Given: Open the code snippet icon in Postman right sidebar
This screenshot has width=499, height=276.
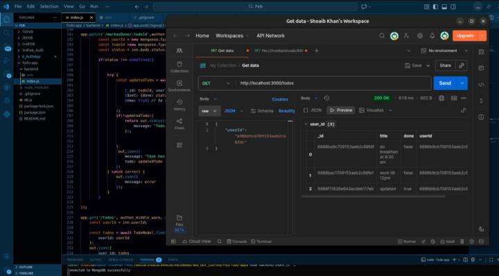Looking at the screenshot, I should 481,84.
